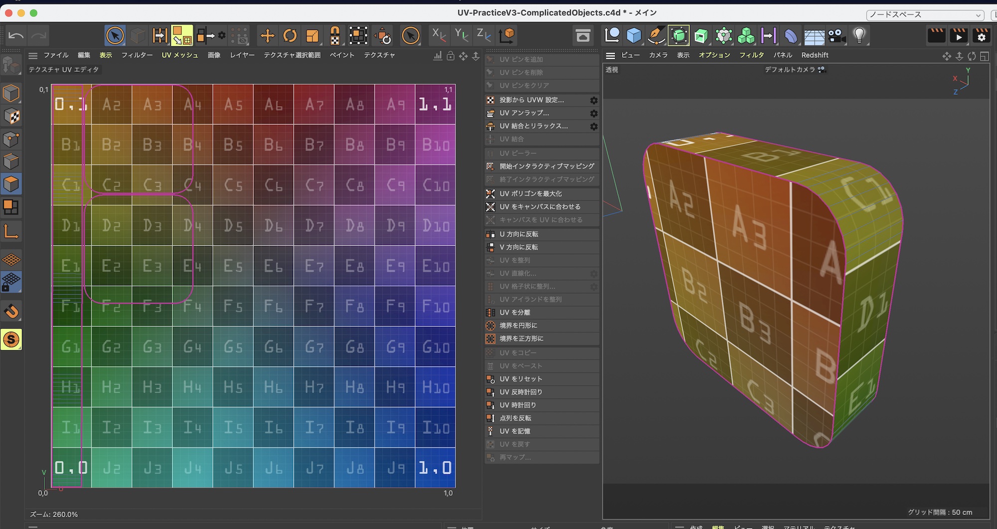Add a Camera object
The width and height of the screenshot is (997, 529).
[836, 36]
